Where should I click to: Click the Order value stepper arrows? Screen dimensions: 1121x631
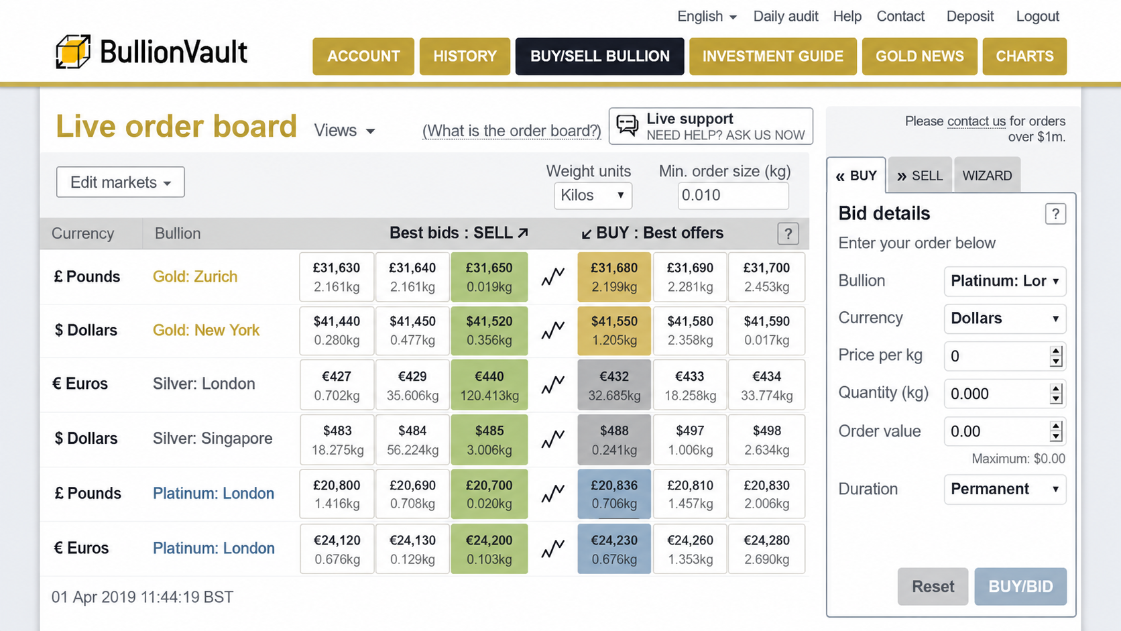tap(1056, 431)
